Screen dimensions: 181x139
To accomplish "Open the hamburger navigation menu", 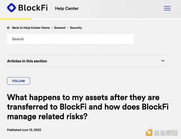I will click(x=167, y=8).
